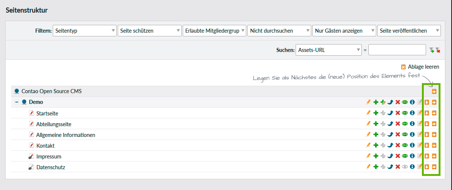452x190 pixels.
Task: Toggle the eye icon for Kontakt
Action: coord(405,145)
